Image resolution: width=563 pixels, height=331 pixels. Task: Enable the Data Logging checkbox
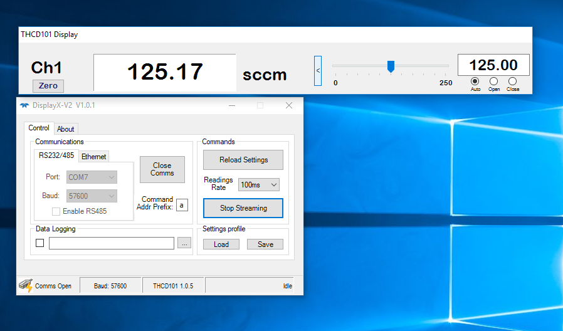tap(40, 244)
